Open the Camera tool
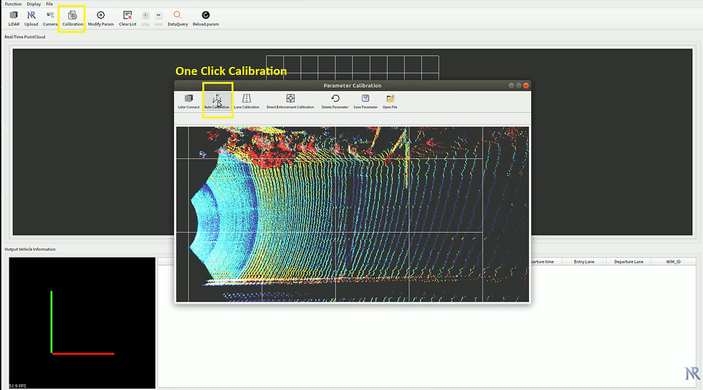 (x=49, y=19)
